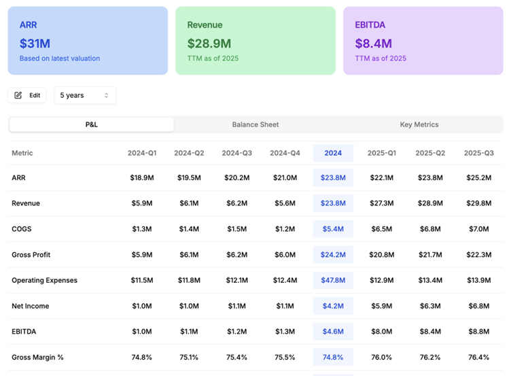Screen dimensions: 509x376
Task: Open the 5 years dropdown
Action: 85,95
